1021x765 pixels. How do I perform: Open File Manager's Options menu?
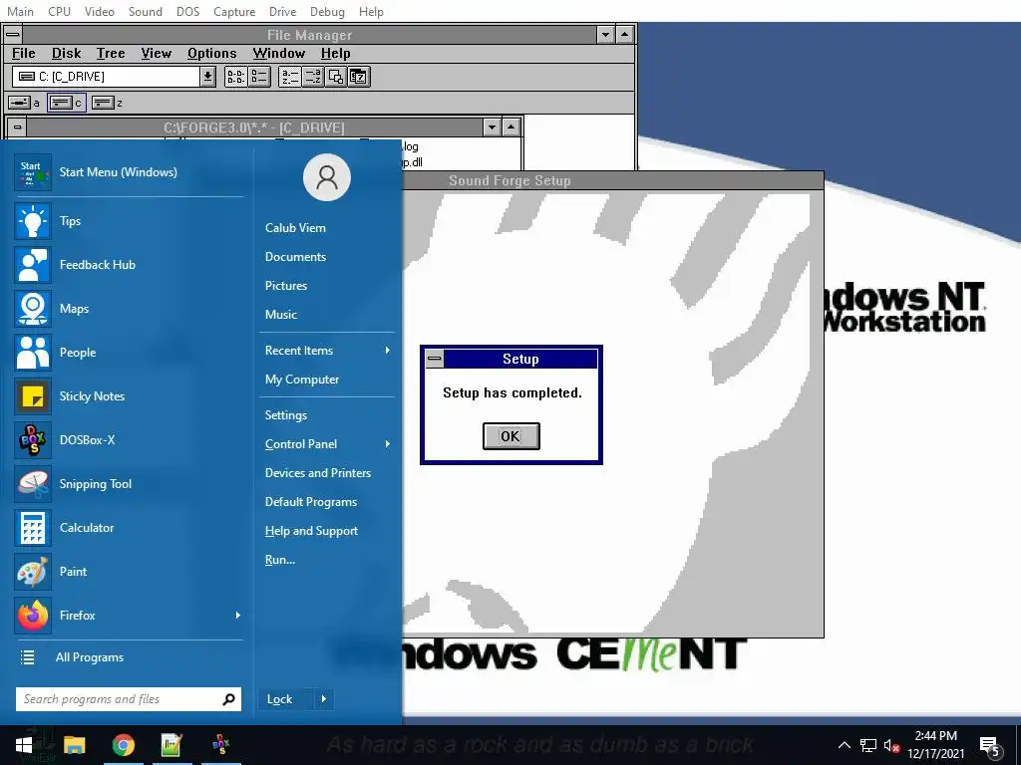tap(212, 54)
